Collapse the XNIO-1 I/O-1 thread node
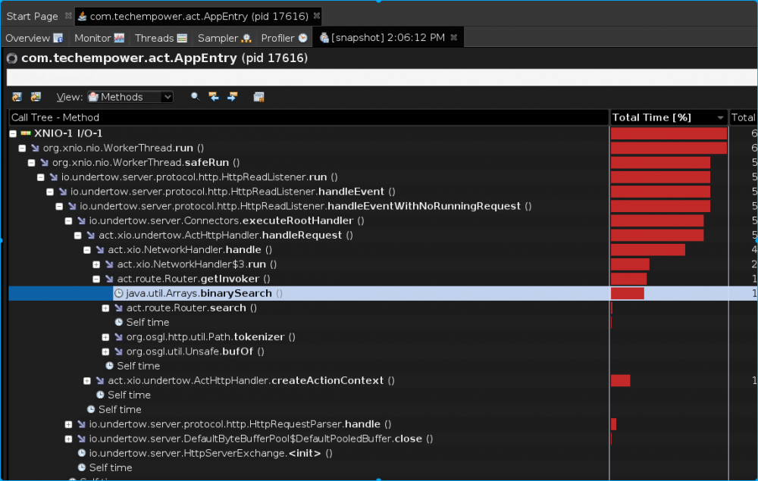The image size is (758, 481). click(14, 133)
